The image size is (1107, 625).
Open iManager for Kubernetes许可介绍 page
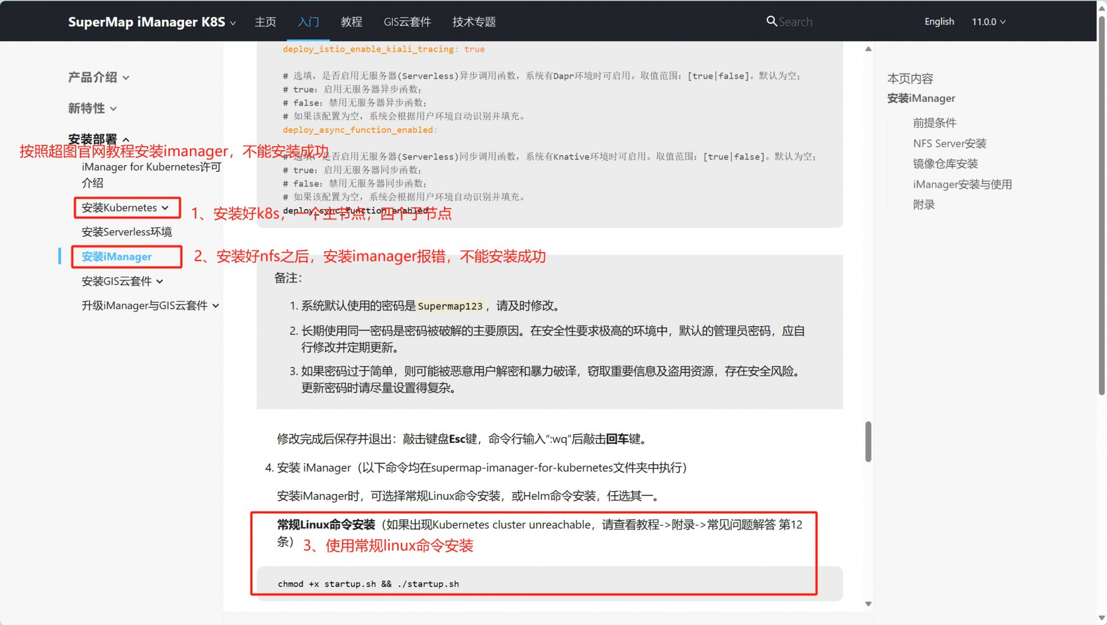coord(151,175)
